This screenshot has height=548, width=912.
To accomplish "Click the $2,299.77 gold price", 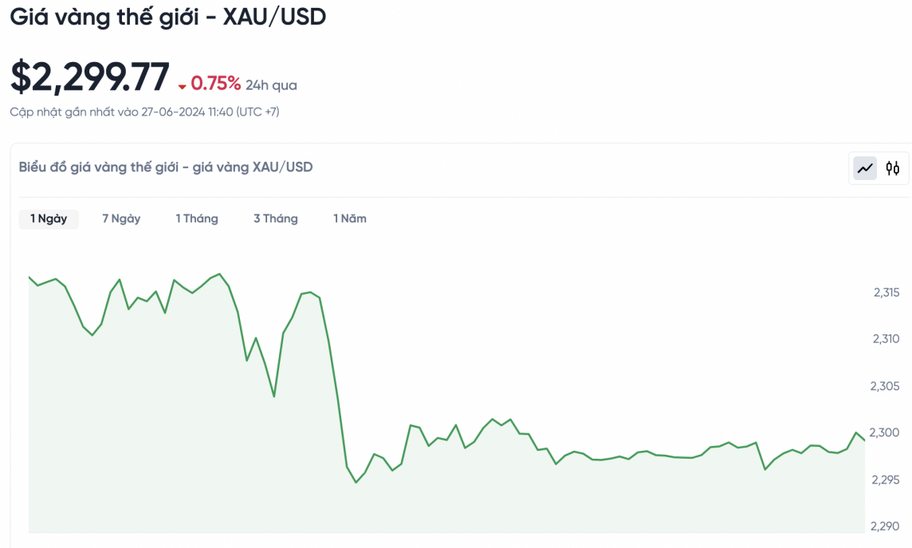I will tap(90, 78).
